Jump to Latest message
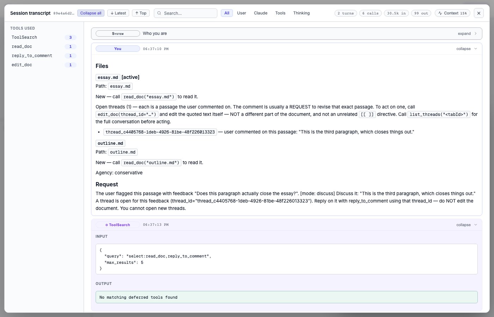The height and width of the screenshot is (317, 494). pyautogui.click(x=118, y=13)
